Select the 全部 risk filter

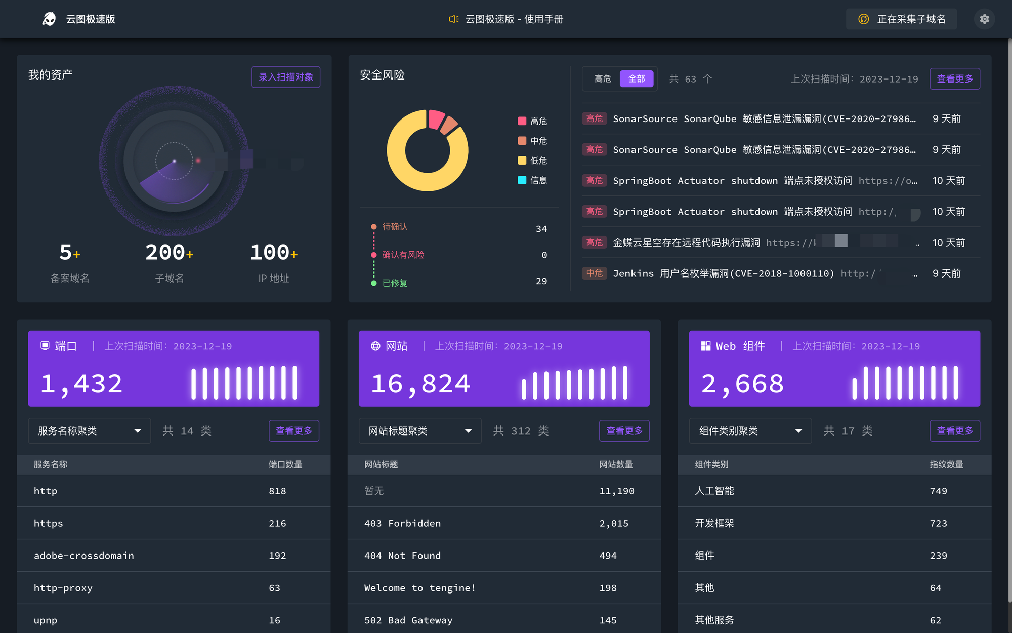click(x=636, y=78)
